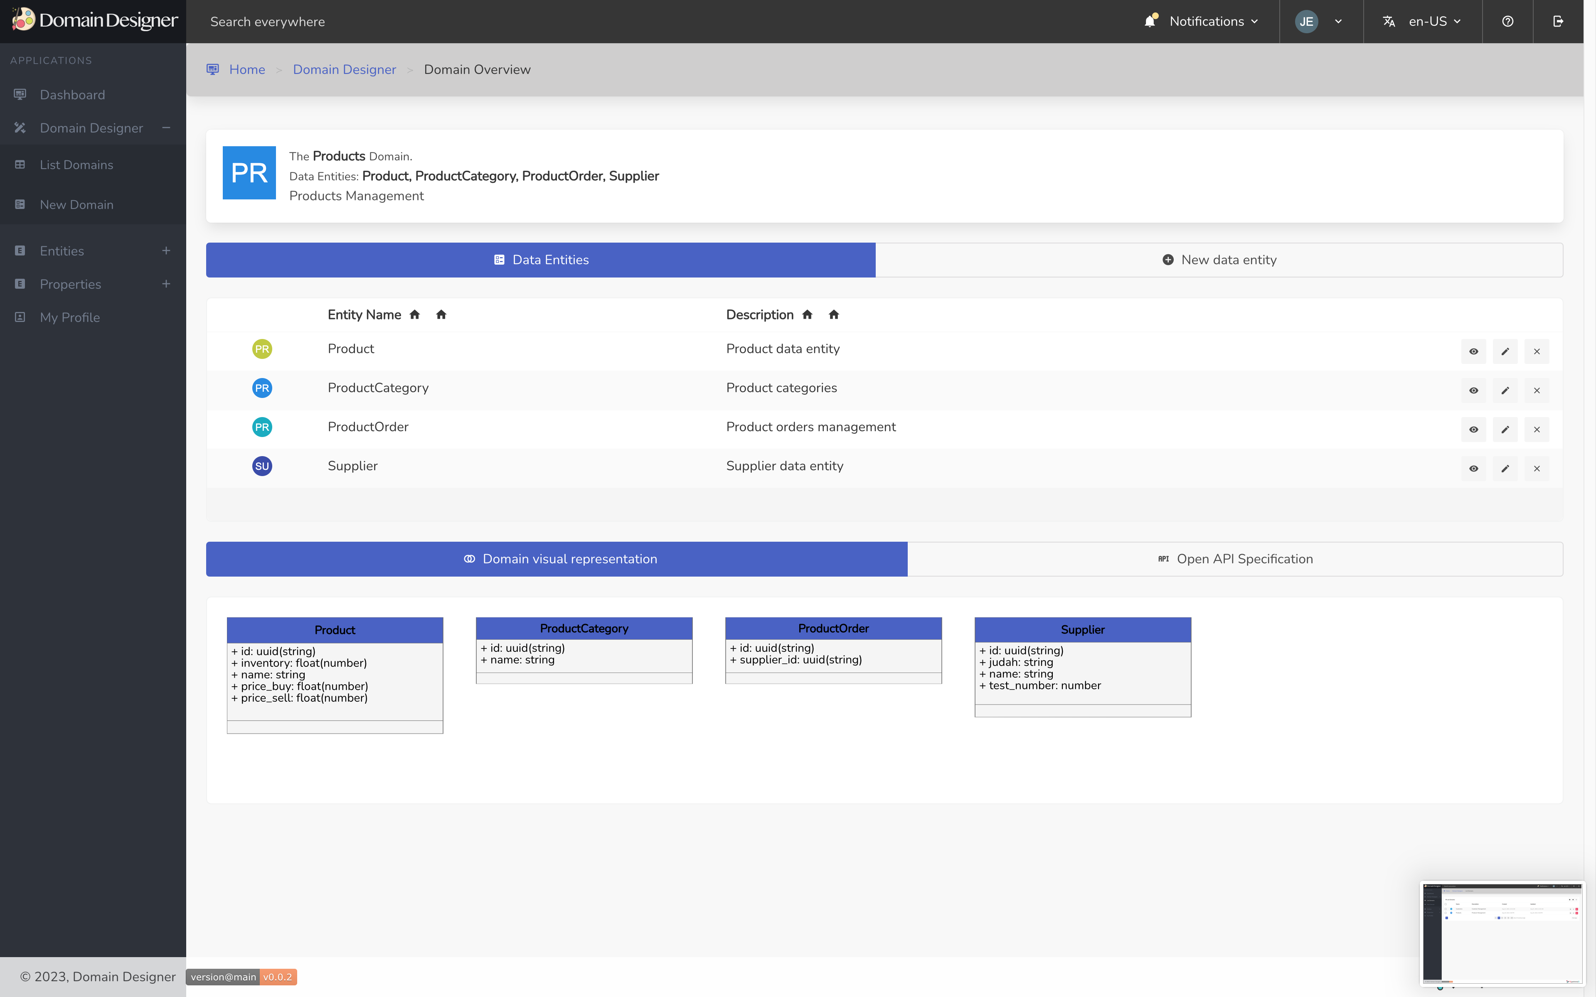The width and height of the screenshot is (1596, 997).
Task: Switch to Open API Specification tab
Action: 1234,559
